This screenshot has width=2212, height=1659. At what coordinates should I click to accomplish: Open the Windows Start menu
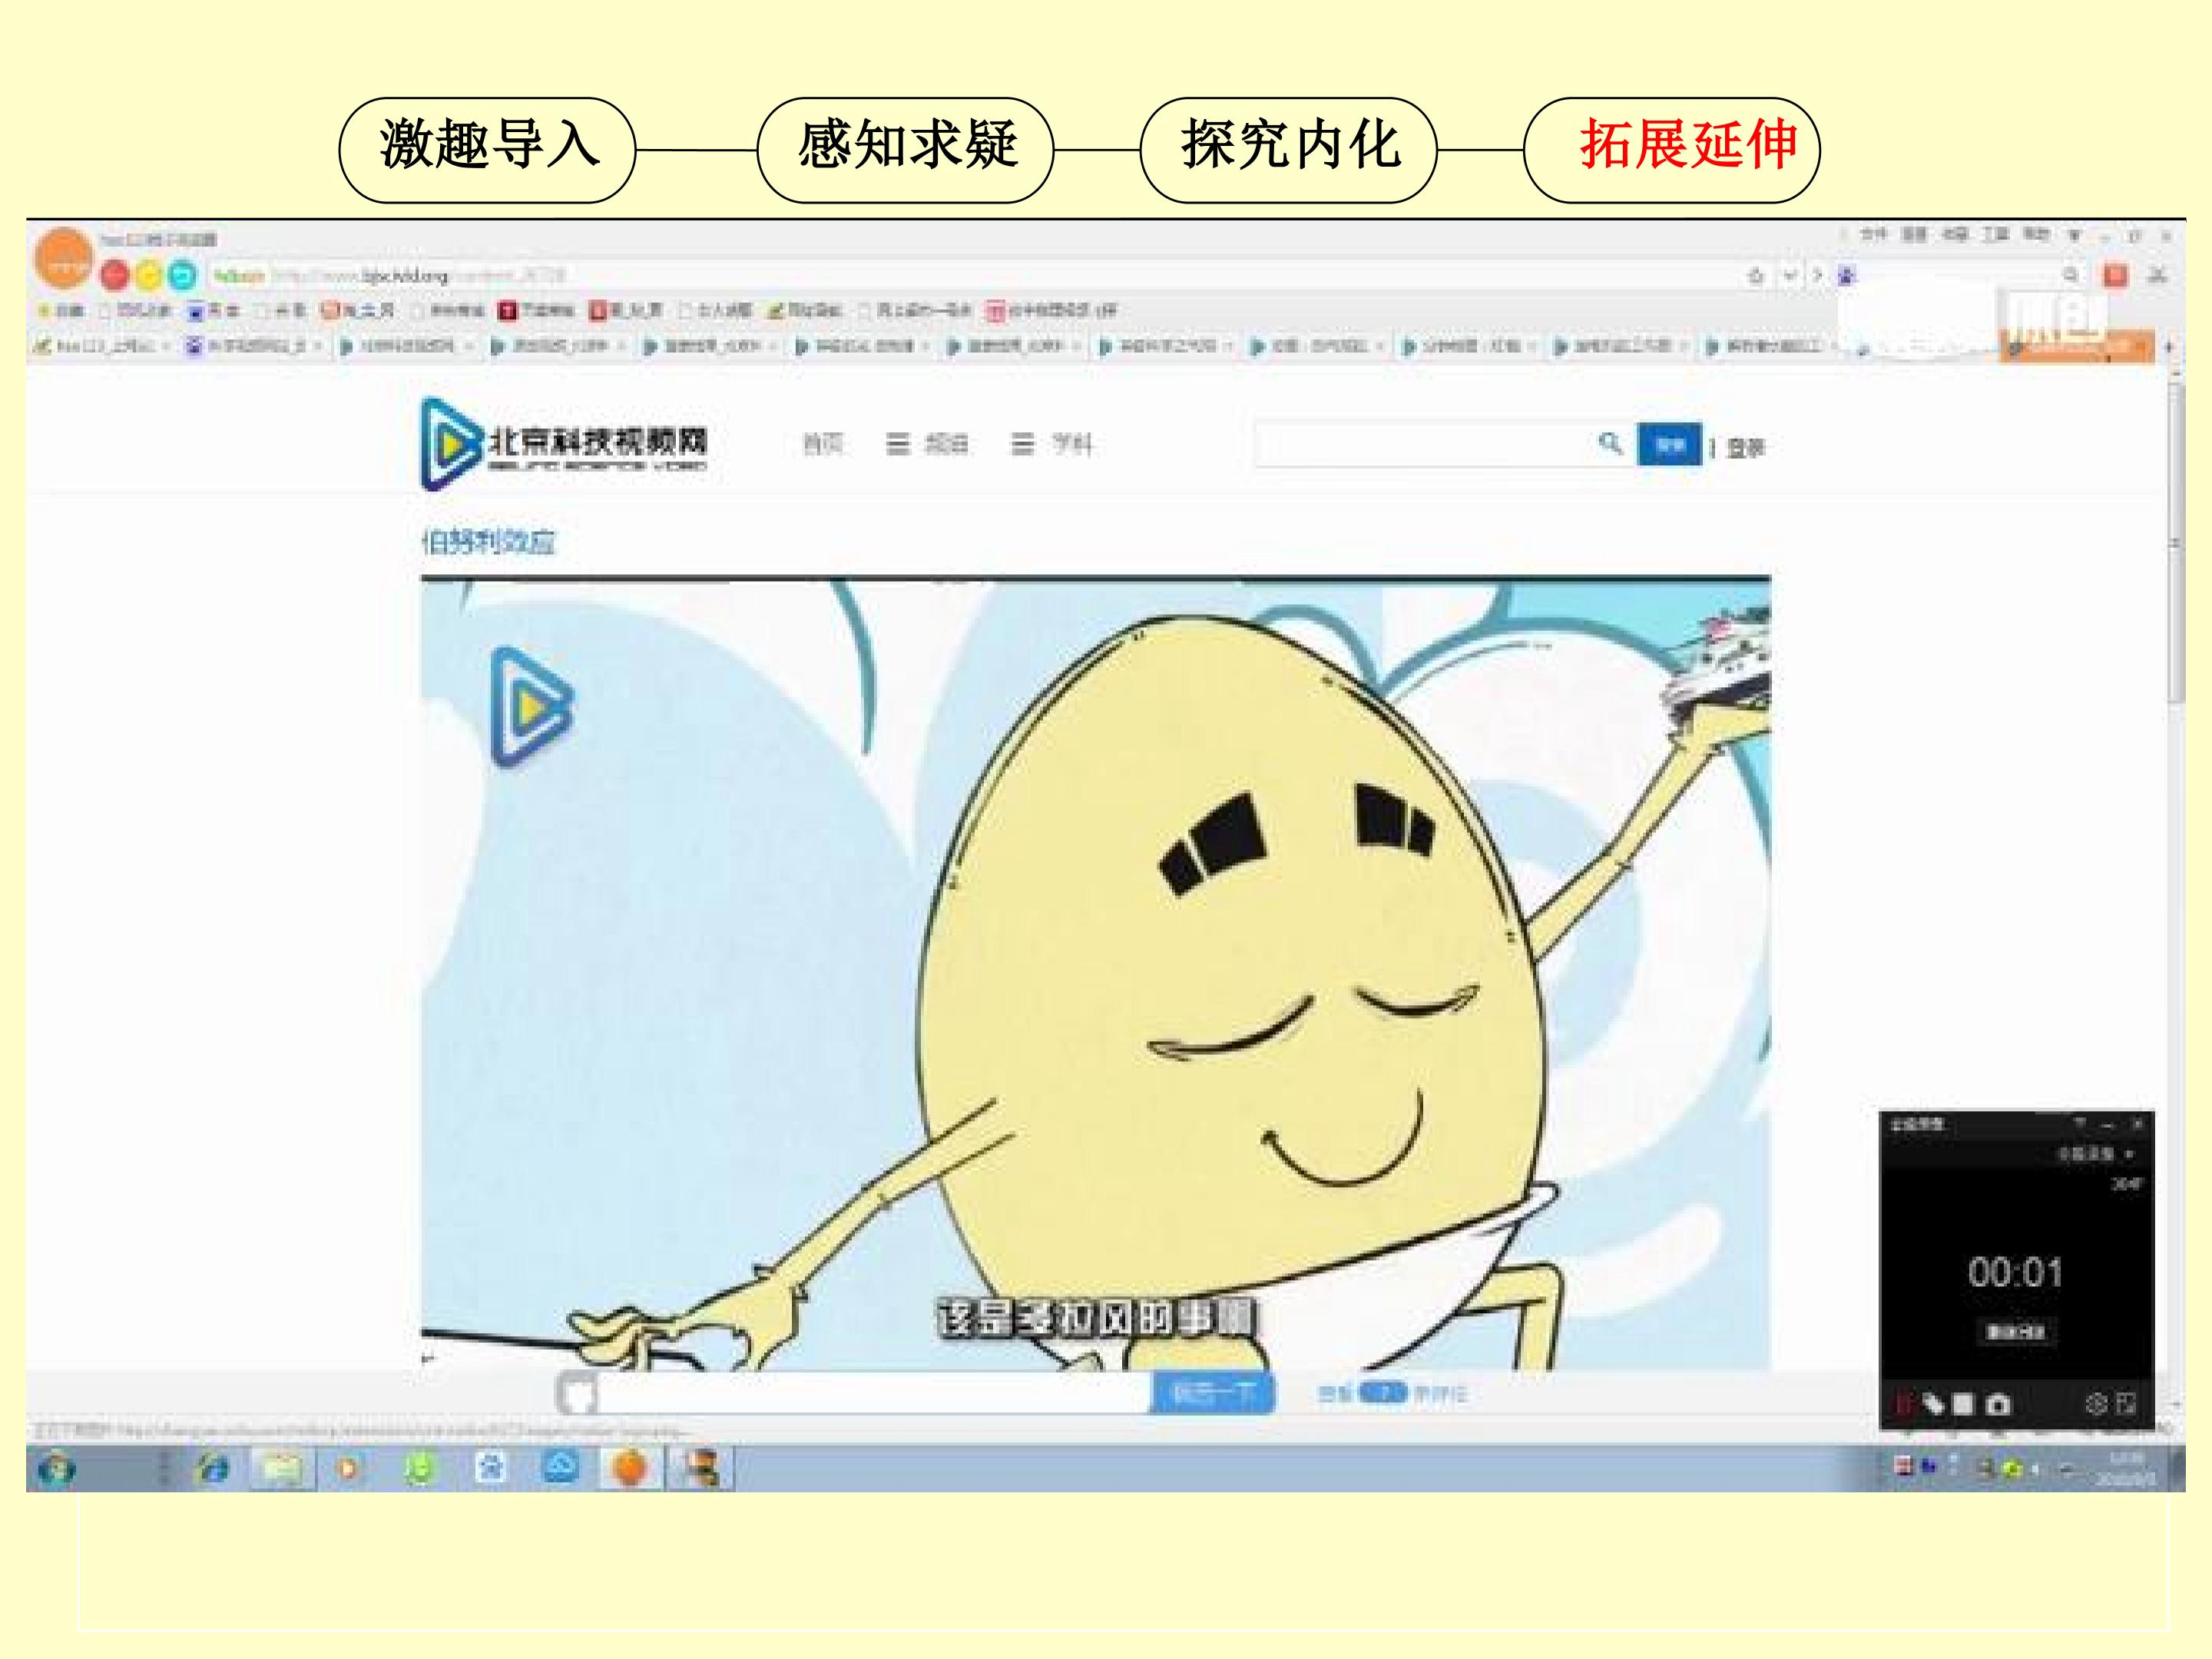coord(56,1469)
